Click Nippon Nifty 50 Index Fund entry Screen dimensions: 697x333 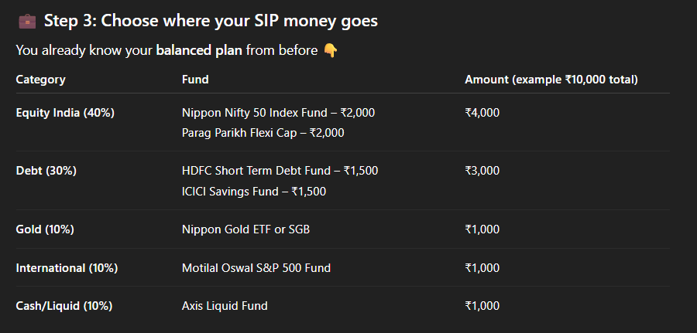pyautogui.click(x=278, y=113)
